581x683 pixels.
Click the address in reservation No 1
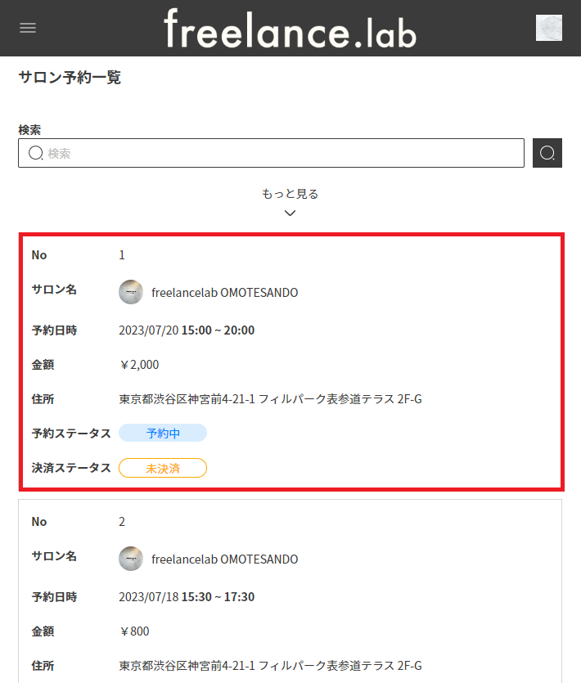click(270, 399)
